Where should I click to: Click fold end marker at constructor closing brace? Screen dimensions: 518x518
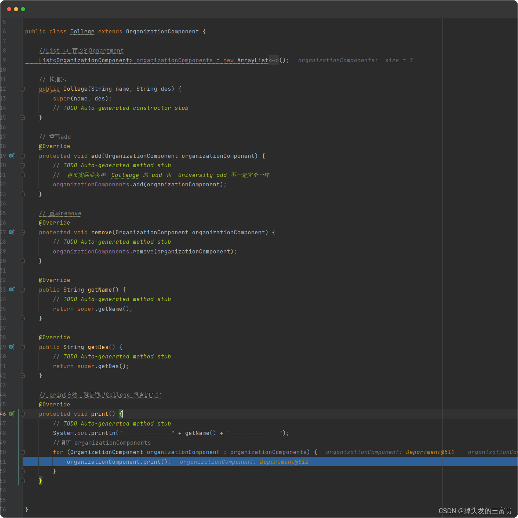coord(23,118)
